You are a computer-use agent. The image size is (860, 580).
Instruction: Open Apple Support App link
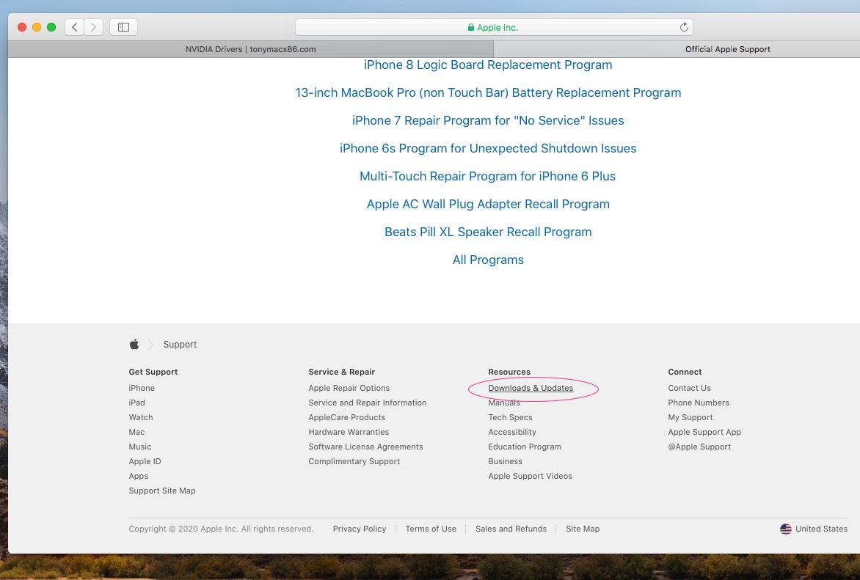click(x=704, y=433)
